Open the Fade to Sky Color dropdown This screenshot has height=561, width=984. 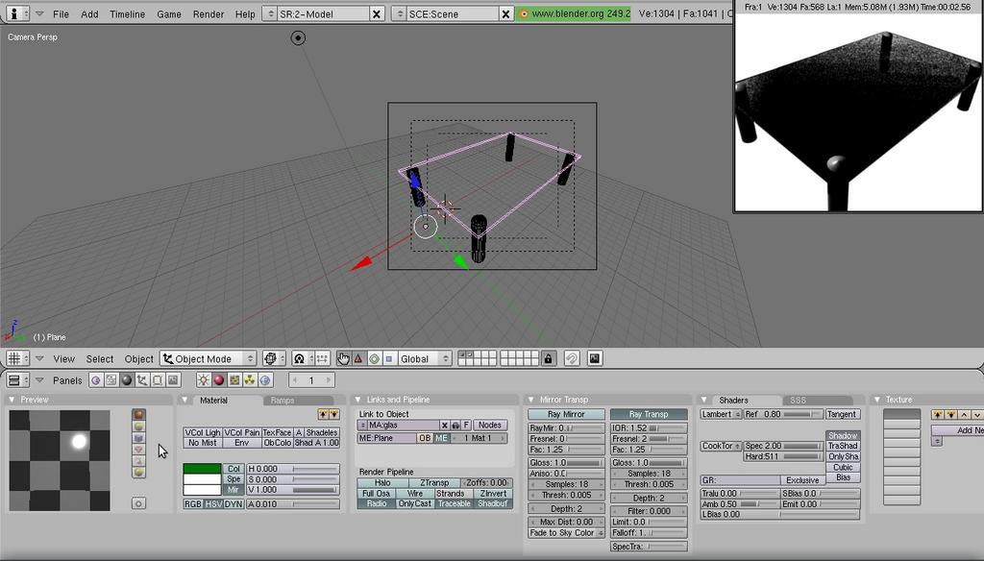coord(566,533)
